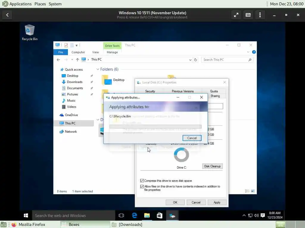Viewport: 305px width, 228px height.
Task: Switch to Mozilla Firefox in bottom panel
Action: 28,224
